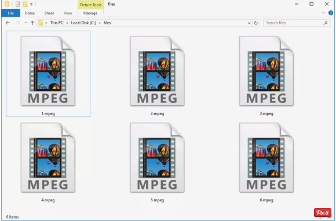336x221 pixels.
Task: Close the files window
Action: pyautogui.click(x=327, y=4)
